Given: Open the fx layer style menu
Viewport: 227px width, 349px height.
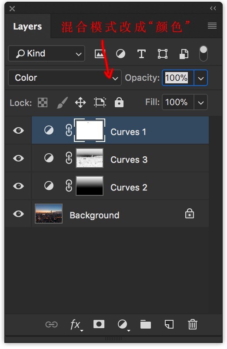Looking at the screenshot, I should pos(76,325).
